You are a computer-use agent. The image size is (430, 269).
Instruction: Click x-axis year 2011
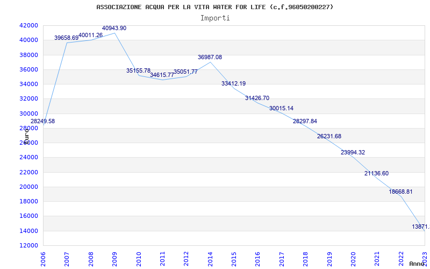[162, 259]
